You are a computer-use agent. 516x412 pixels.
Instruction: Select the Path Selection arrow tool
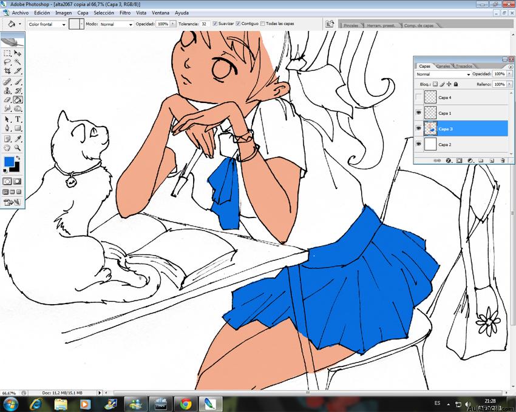coord(7,119)
